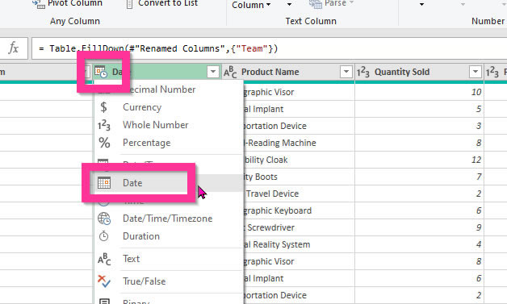
Task: Click the 123 type icon of Quantity Sold
Action: point(362,72)
